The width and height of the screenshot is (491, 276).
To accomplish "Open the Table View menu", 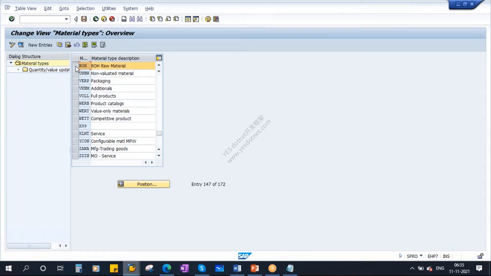I will [x=26, y=8].
